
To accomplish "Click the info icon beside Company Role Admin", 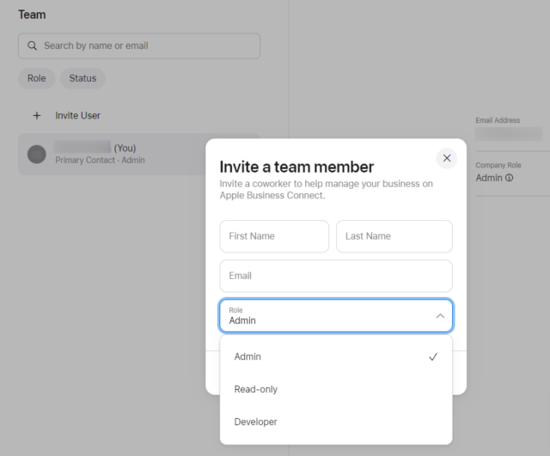I will coord(509,178).
